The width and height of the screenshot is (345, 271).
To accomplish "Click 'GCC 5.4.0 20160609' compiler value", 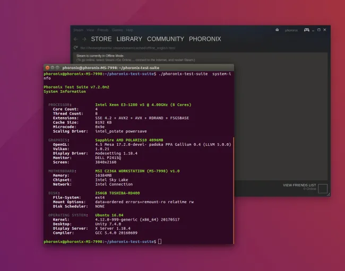I will click(x=116, y=233).
